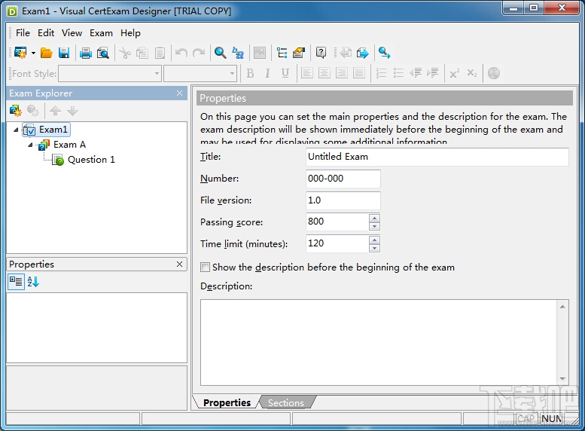Click the Cut scissors icon
Viewport: 585px width, 431px height.
coord(125,53)
